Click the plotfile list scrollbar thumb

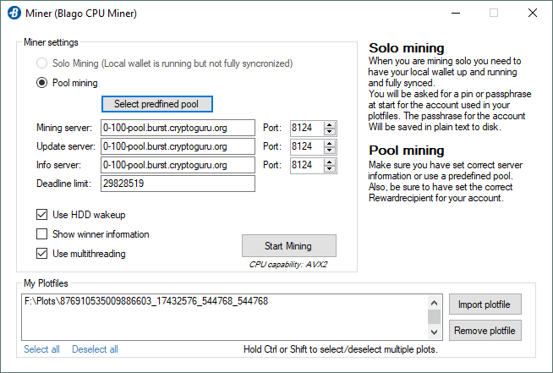pos(434,316)
